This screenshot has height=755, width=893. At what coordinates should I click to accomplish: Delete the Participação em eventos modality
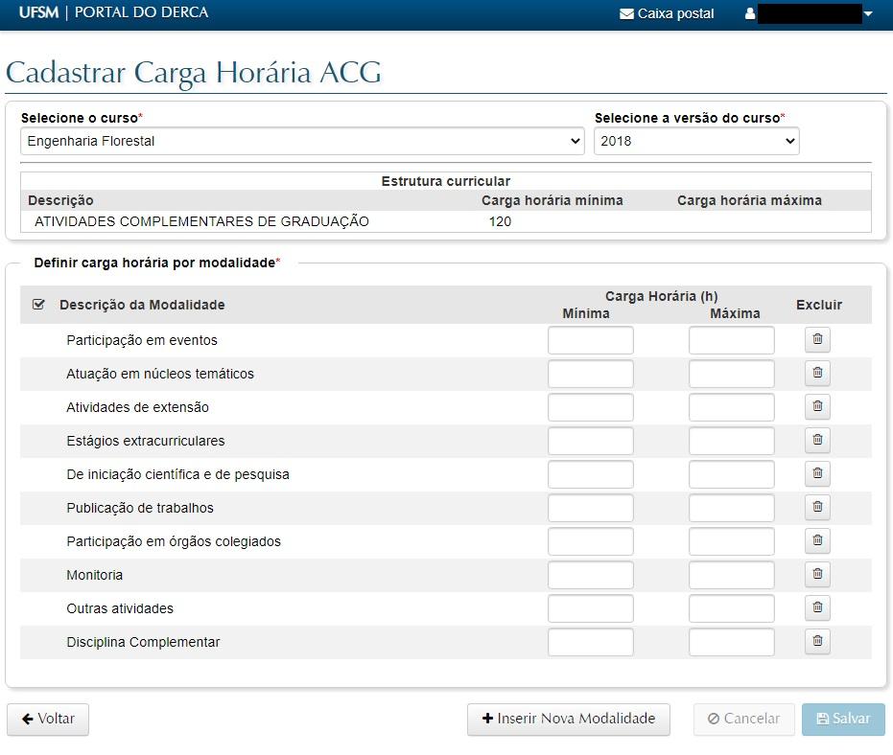[x=817, y=339]
